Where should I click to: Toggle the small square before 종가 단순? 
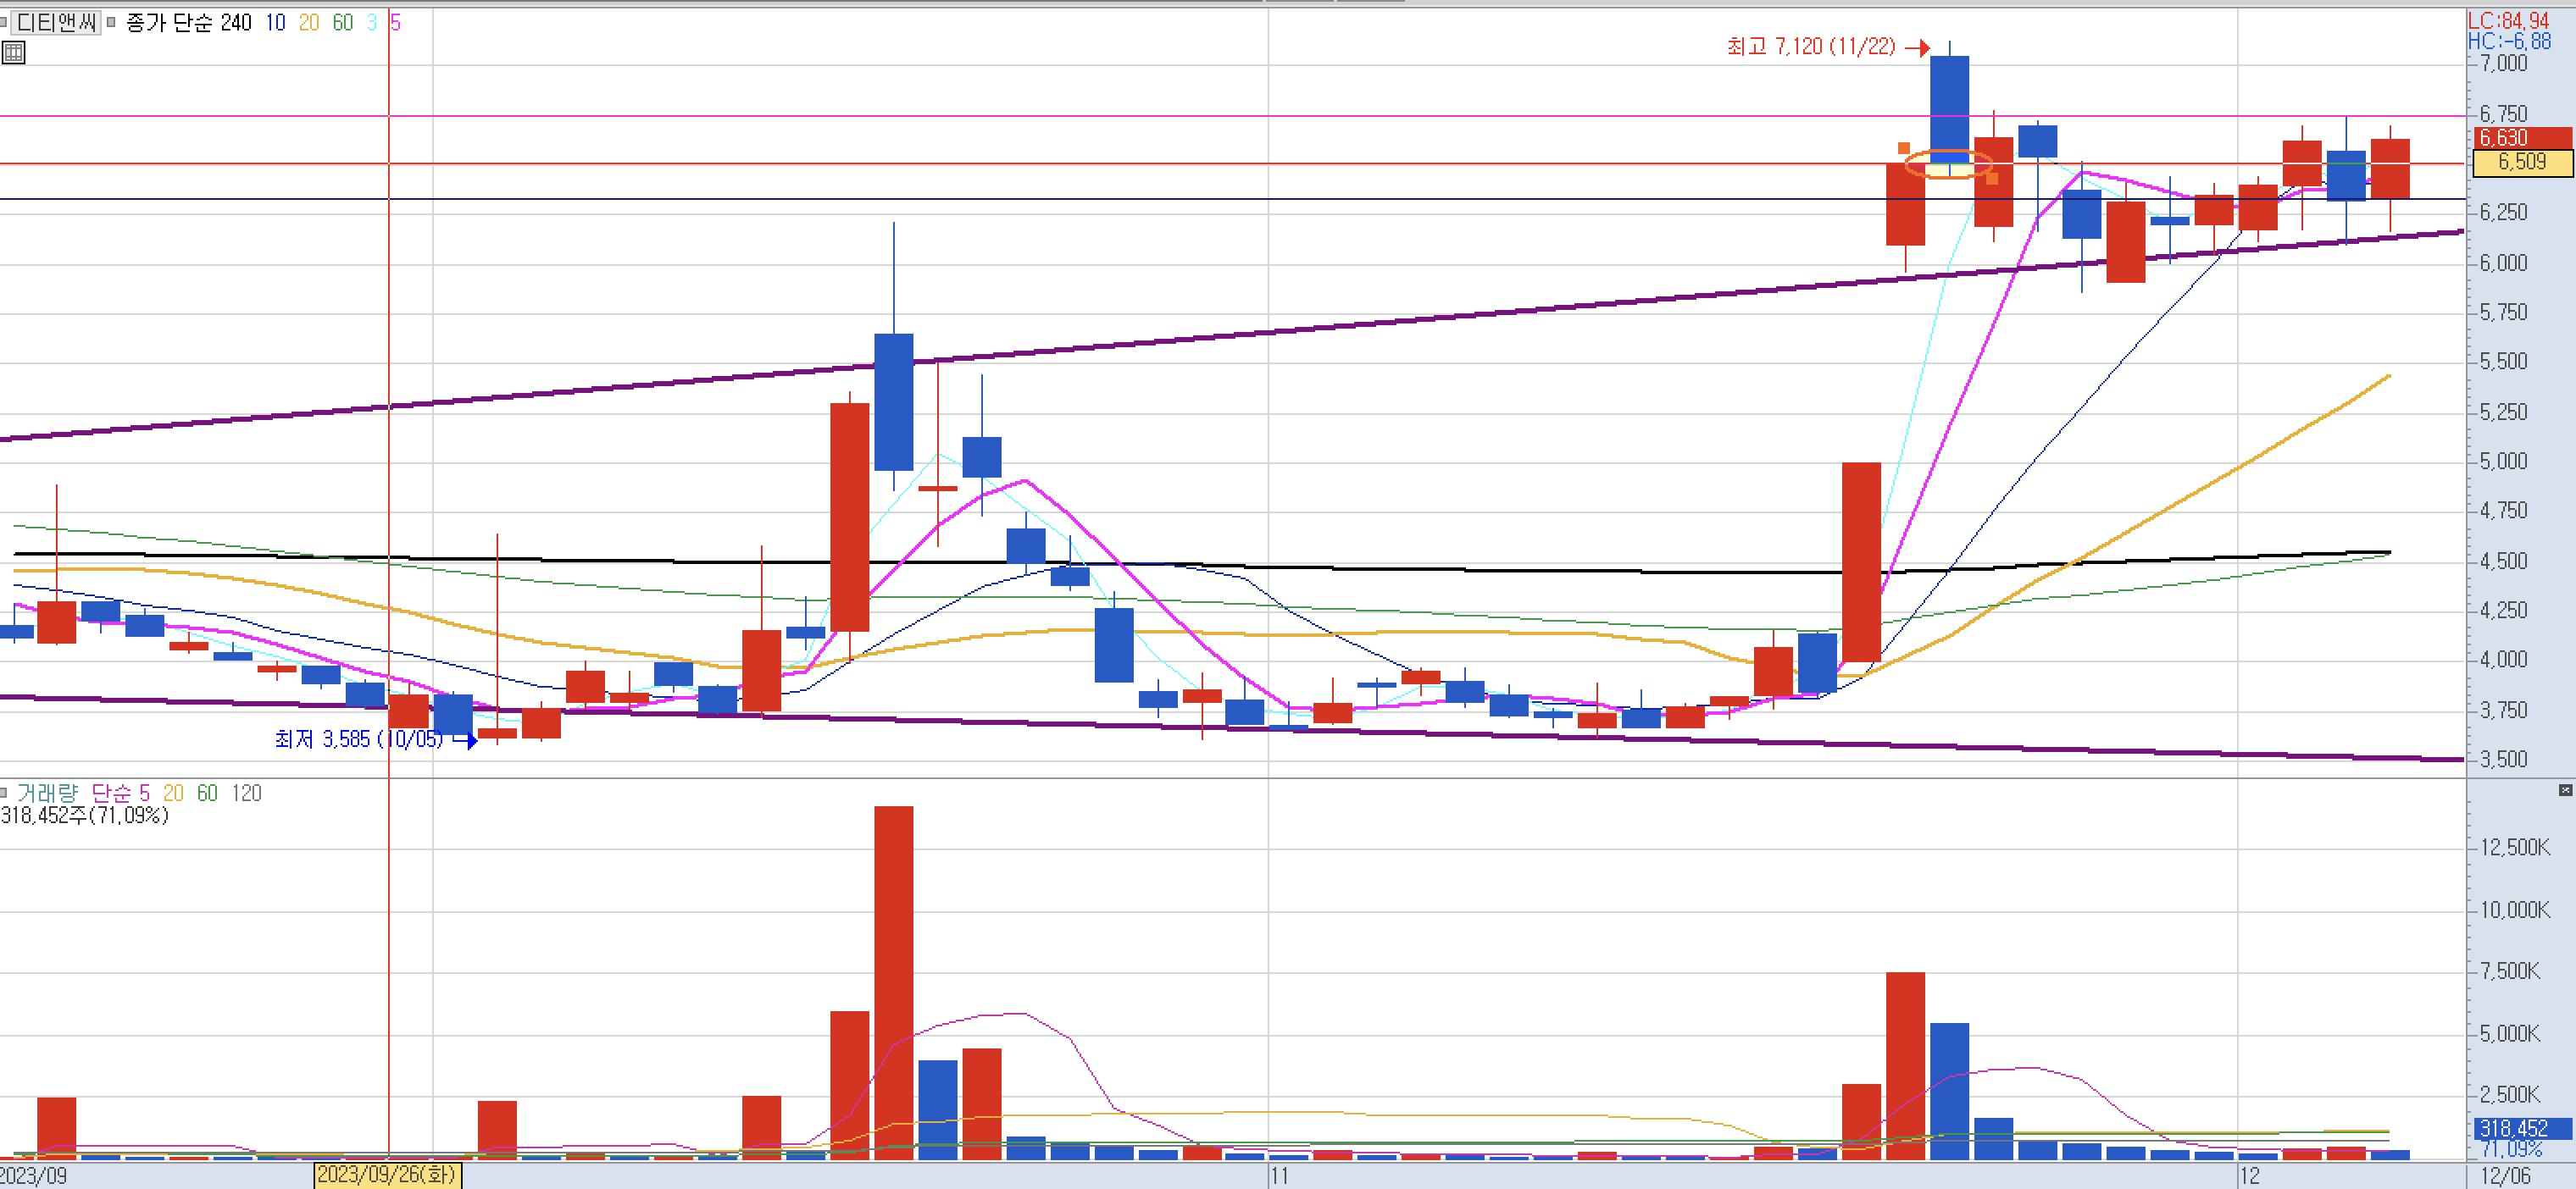[x=111, y=22]
